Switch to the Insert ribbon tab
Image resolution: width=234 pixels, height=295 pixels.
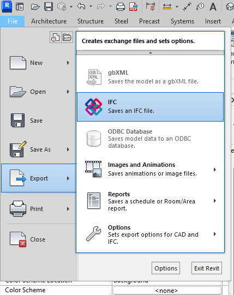click(213, 21)
